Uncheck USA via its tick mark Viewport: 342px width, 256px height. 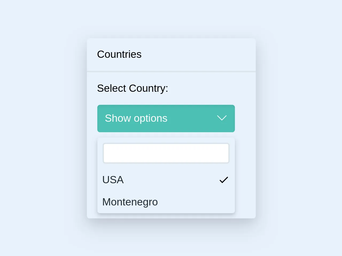(224, 180)
